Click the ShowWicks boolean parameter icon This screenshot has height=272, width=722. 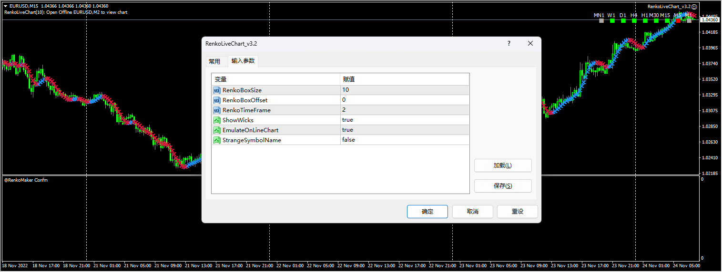pyautogui.click(x=217, y=120)
